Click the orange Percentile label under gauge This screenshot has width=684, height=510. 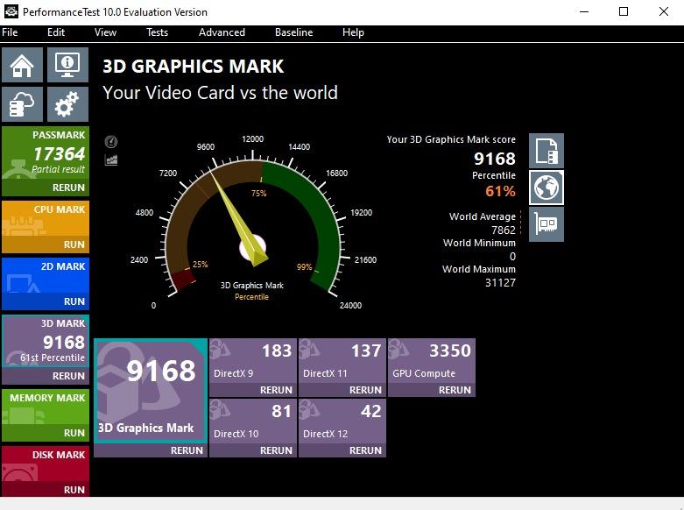[x=251, y=297]
